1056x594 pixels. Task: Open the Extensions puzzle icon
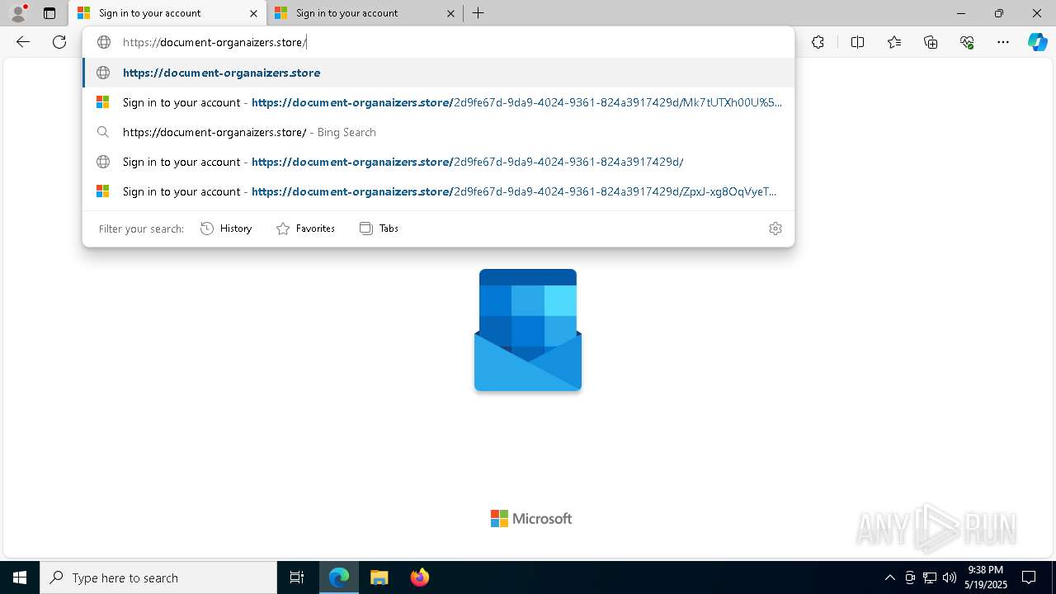[x=818, y=42]
